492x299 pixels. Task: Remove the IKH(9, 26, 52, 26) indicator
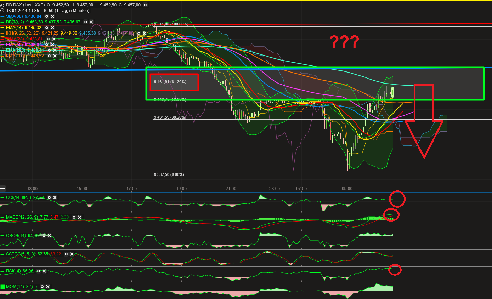coord(144,33)
